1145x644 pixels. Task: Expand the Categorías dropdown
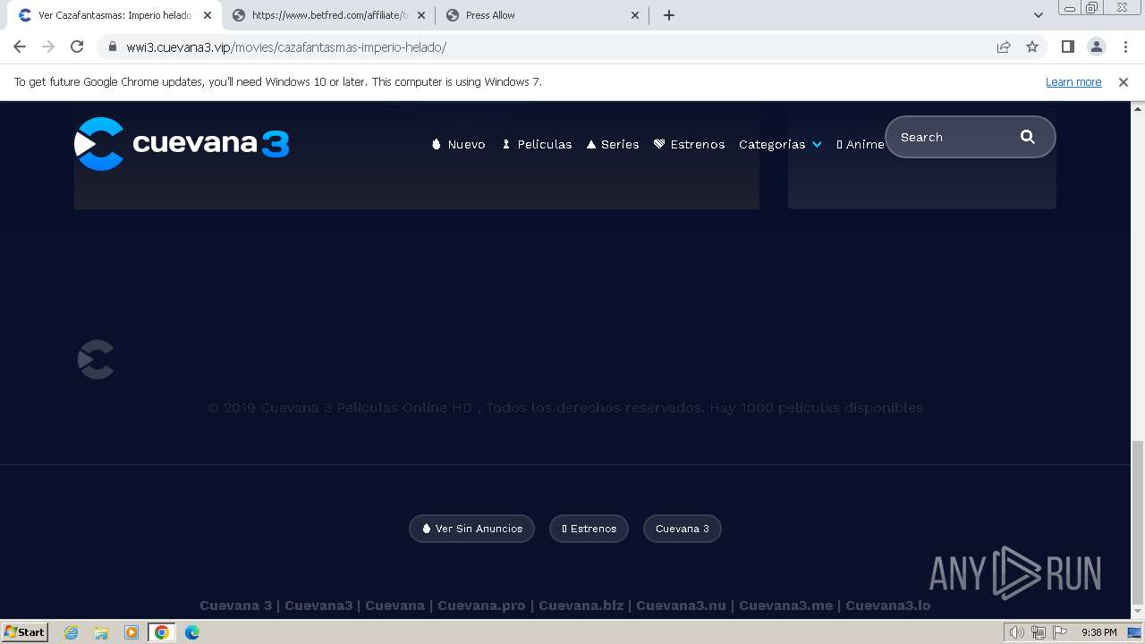tap(780, 144)
